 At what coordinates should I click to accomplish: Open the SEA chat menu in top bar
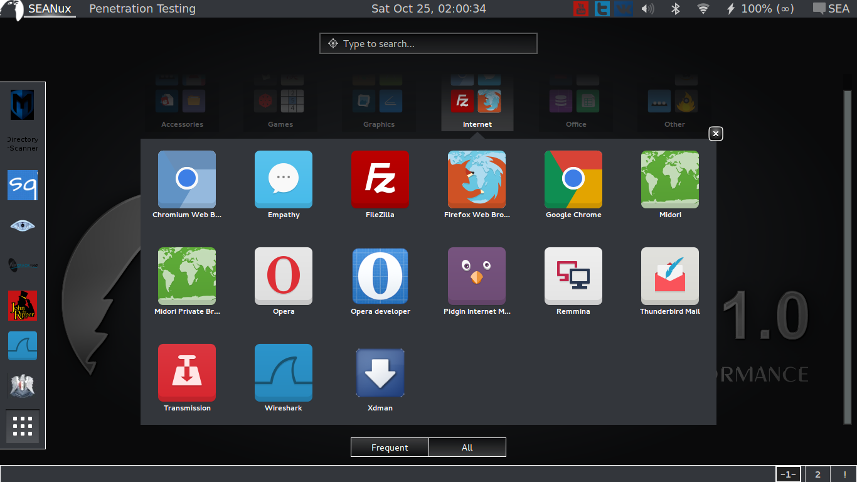(x=831, y=9)
